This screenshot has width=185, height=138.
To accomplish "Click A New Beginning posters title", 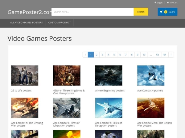I will point(110,90).
